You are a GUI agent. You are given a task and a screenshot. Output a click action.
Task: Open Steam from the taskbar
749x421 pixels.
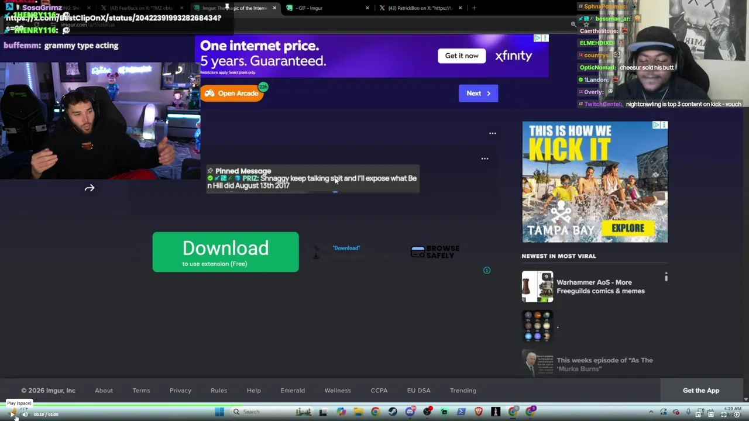tap(393, 412)
